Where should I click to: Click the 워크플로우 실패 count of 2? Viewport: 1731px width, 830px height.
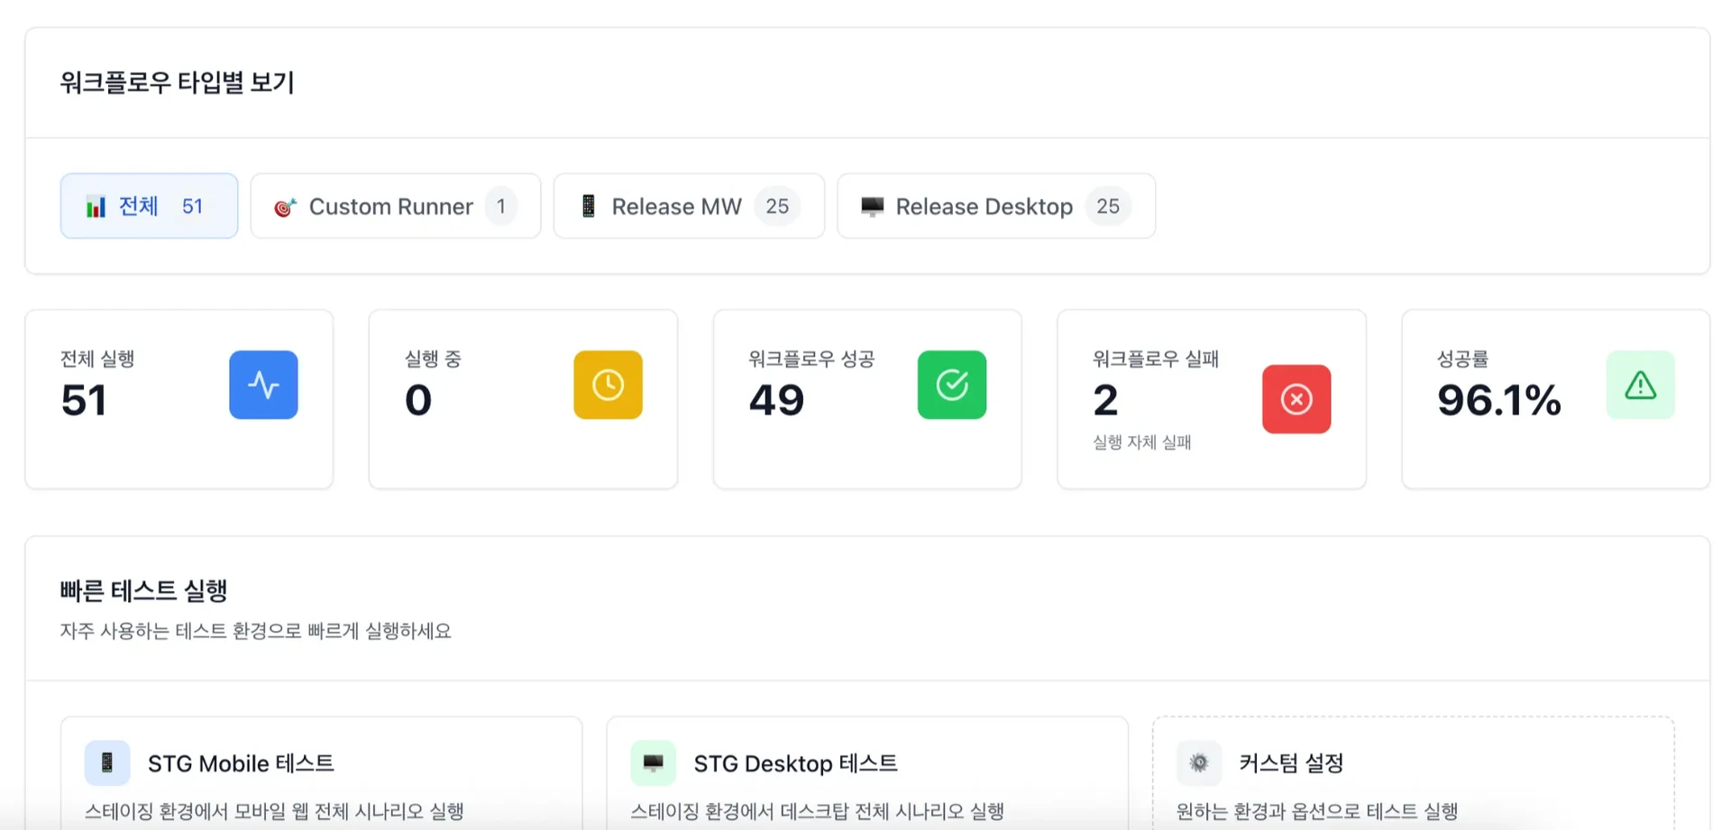pyautogui.click(x=1105, y=400)
